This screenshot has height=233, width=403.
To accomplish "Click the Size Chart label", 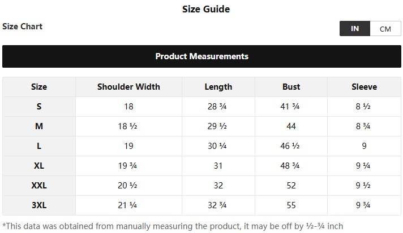I will tap(23, 27).
